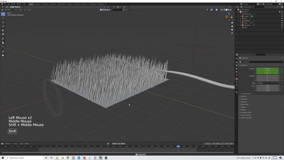Hide Wind with its eye icon
The height and width of the screenshot is (160, 284).
[282, 28]
